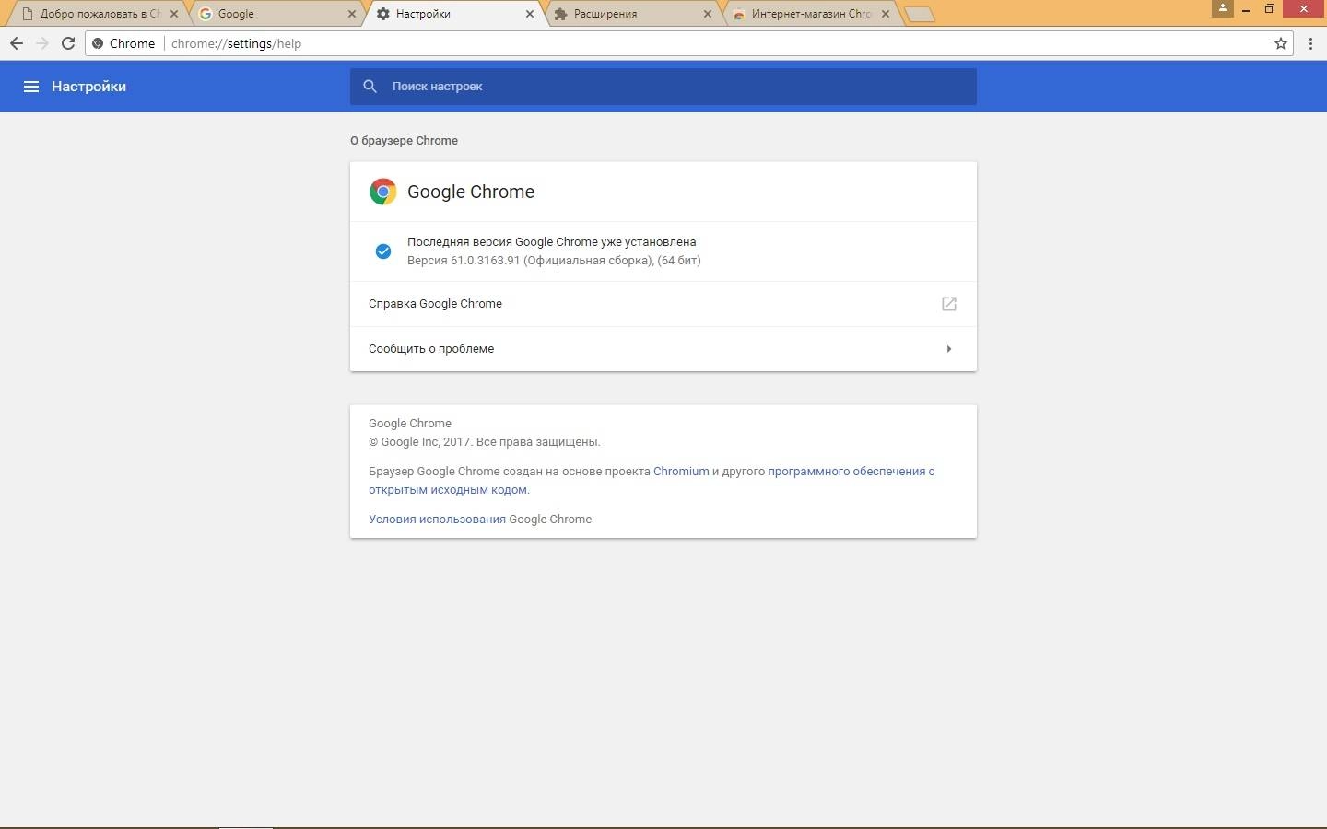1327x829 pixels.
Task: Close the Настройки tab
Action: point(530,14)
